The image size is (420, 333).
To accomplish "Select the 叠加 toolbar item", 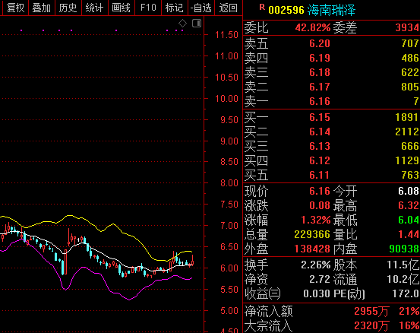I will point(42,8).
